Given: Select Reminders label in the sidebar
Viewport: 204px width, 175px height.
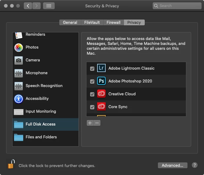Looking at the screenshot, I should click(35, 34).
